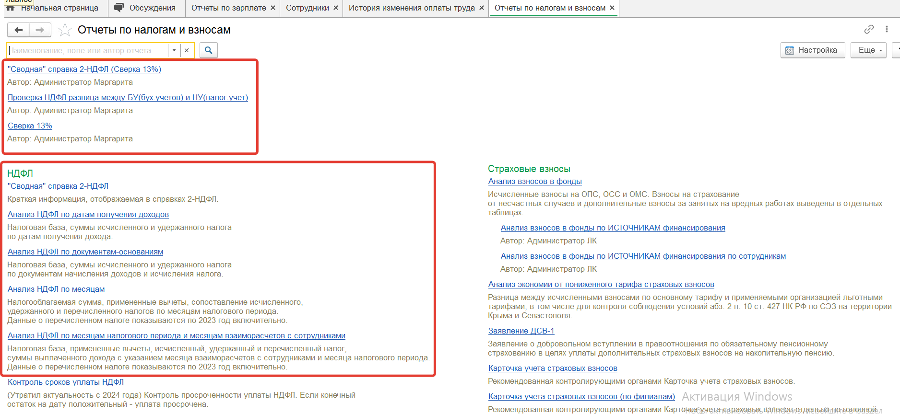
Task: Close the Сотрудники tab
Action: (x=336, y=8)
